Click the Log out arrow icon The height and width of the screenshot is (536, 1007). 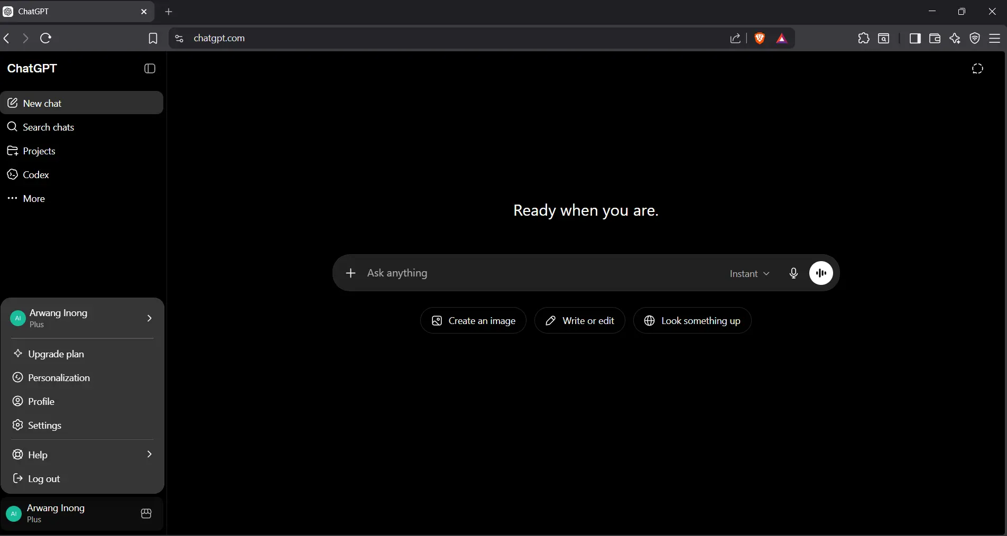(18, 478)
